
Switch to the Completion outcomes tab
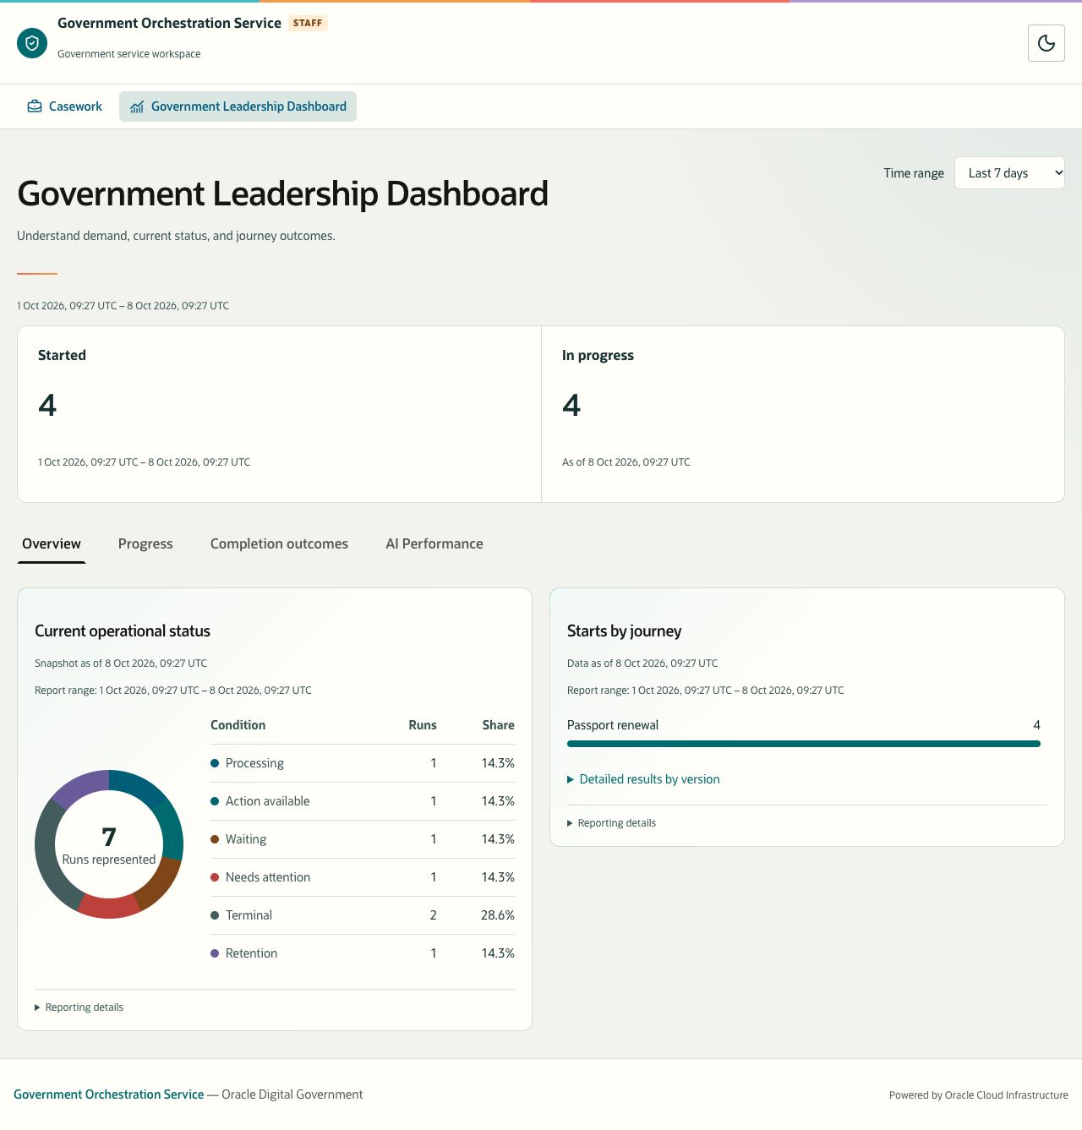pyautogui.click(x=279, y=544)
